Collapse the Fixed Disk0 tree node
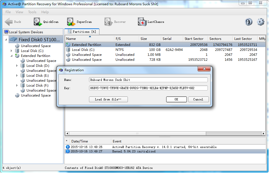Image resolution: width=269 pixels, height=173 pixels. coord(6,40)
